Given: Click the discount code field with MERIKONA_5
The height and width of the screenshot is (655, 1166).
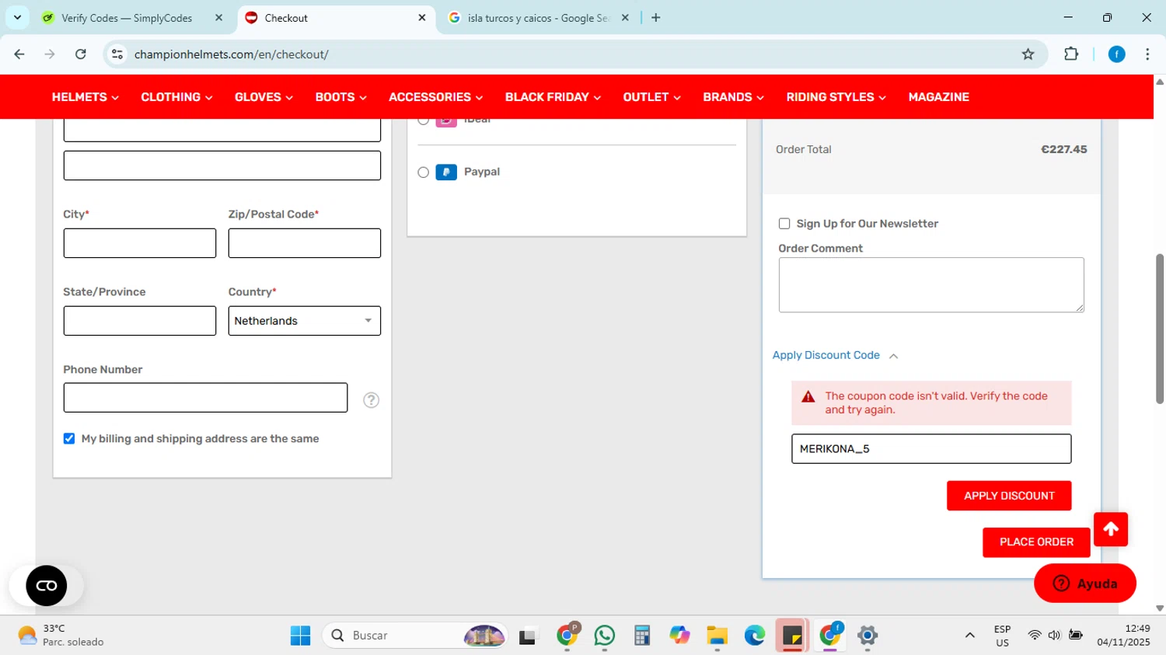Looking at the screenshot, I should click(931, 449).
